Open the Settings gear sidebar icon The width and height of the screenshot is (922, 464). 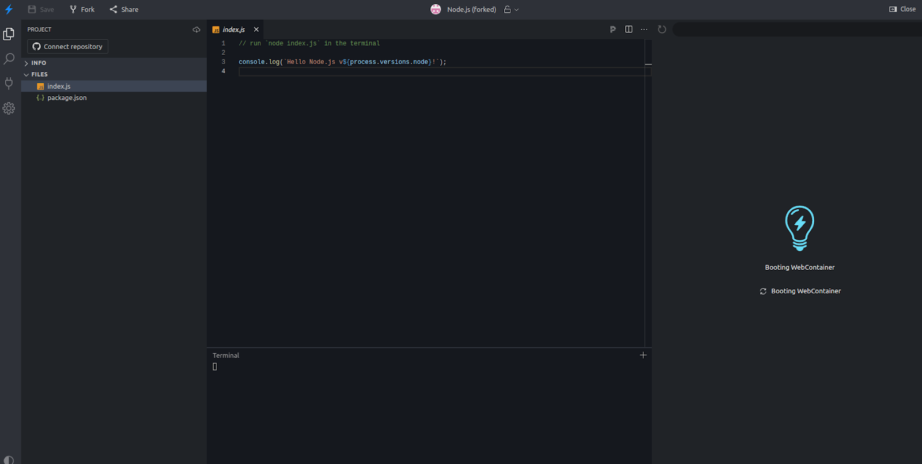click(9, 108)
